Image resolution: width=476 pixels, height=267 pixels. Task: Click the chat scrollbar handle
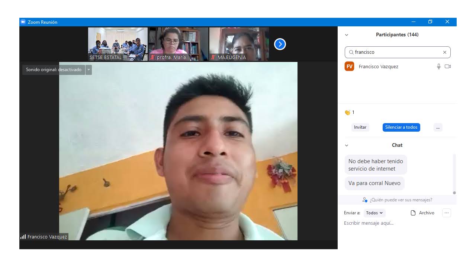[x=454, y=192]
